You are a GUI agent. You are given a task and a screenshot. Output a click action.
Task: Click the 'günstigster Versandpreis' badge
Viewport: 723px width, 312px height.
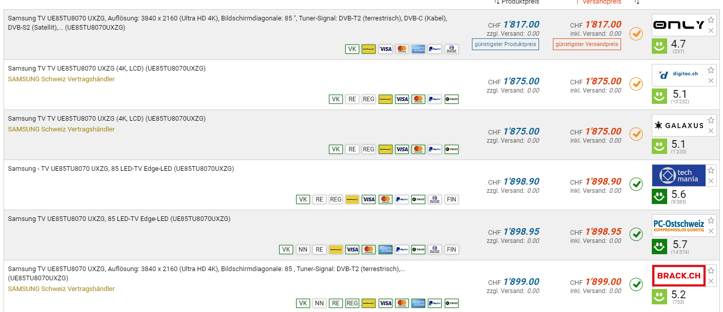(587, 44)
